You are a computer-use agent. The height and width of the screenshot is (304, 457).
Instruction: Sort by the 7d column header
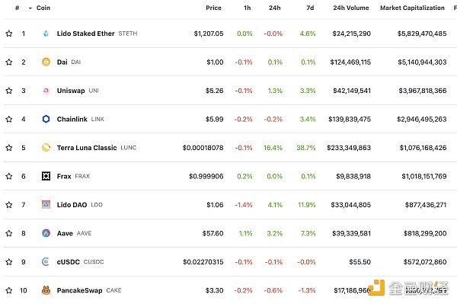pos(310,8)
